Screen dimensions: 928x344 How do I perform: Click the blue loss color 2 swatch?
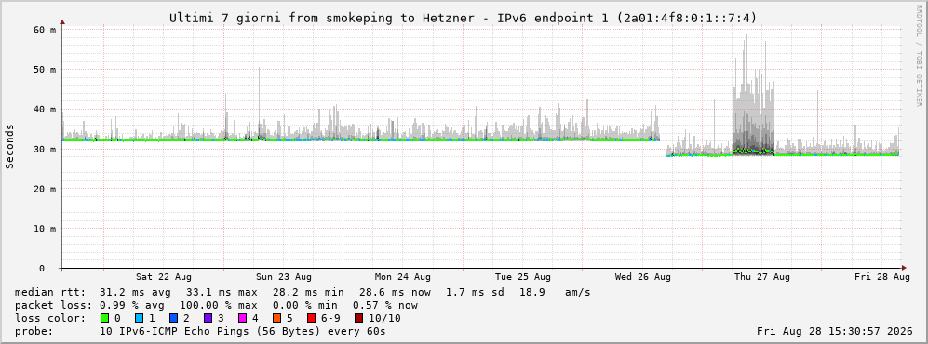pyautogui.click(x=173, y=318)
